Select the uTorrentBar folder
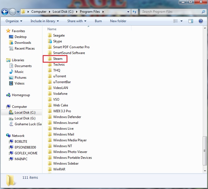This screenshot has width=208, height=189. tap(62, 82)
